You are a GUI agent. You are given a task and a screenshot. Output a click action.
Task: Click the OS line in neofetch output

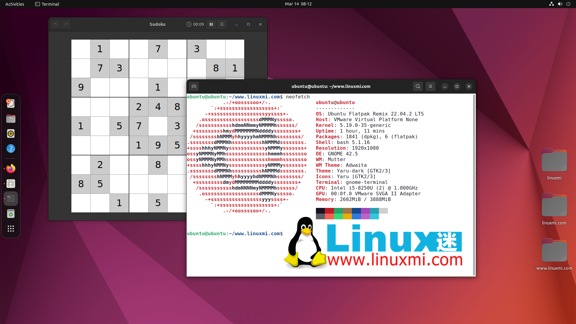[x=370, y=114]
